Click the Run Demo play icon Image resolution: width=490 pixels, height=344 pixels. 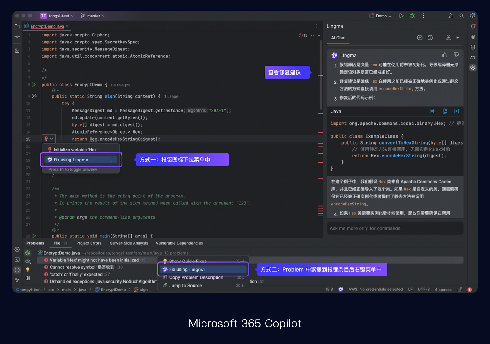(x=401, y=16)
